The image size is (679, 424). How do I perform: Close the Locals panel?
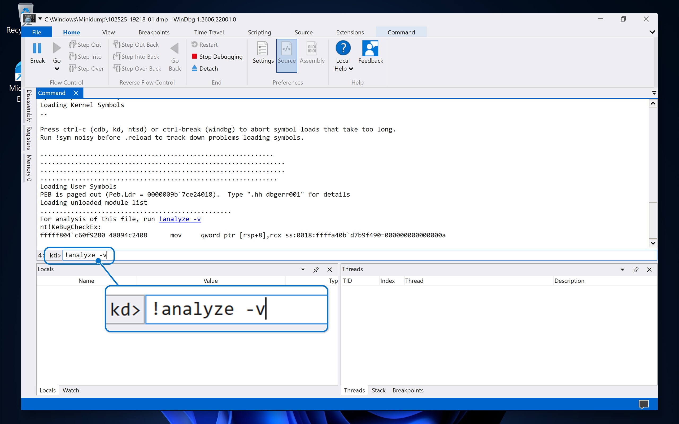pos(330,270)
